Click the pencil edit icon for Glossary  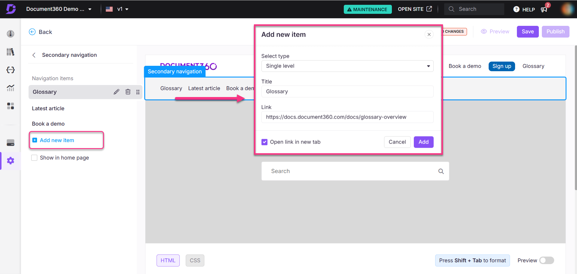[116, 92]
